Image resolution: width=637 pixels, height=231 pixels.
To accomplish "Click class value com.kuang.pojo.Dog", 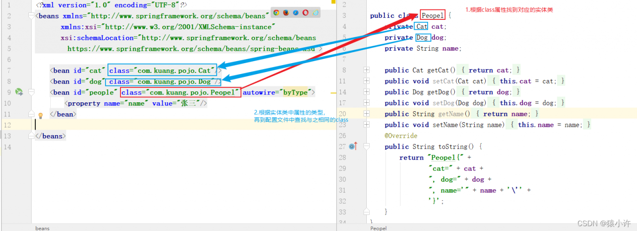I will [x=174, y=81].
